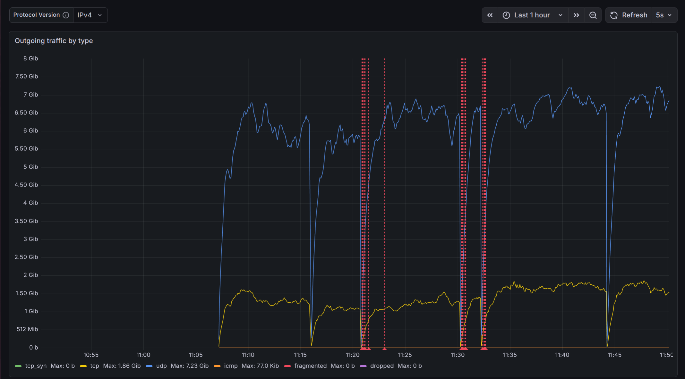Click the refresh circular arrows icon
This screenshot has width=685, height=379.
pos(613,15)
